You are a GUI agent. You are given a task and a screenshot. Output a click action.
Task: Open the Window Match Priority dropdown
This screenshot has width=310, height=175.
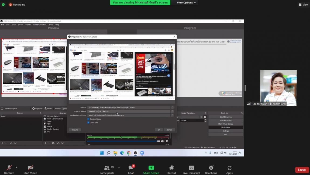130,115
